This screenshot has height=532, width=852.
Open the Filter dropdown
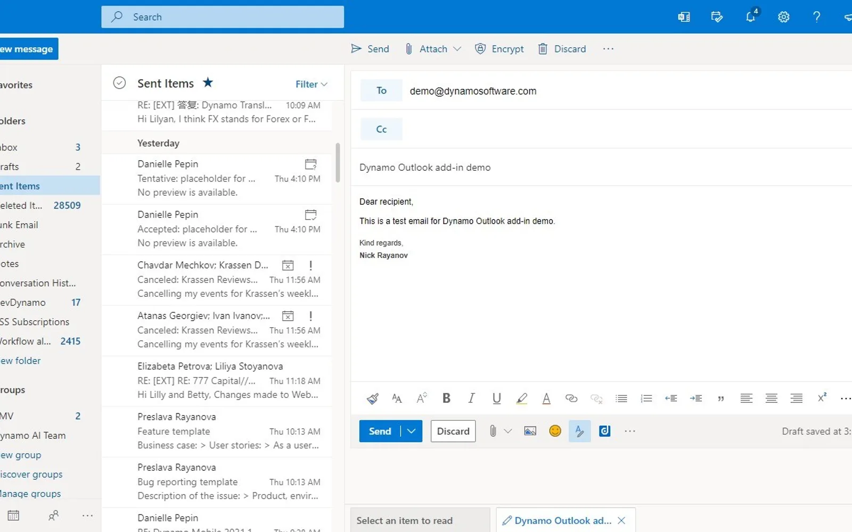pyautogui.click(x=312, y=84)
